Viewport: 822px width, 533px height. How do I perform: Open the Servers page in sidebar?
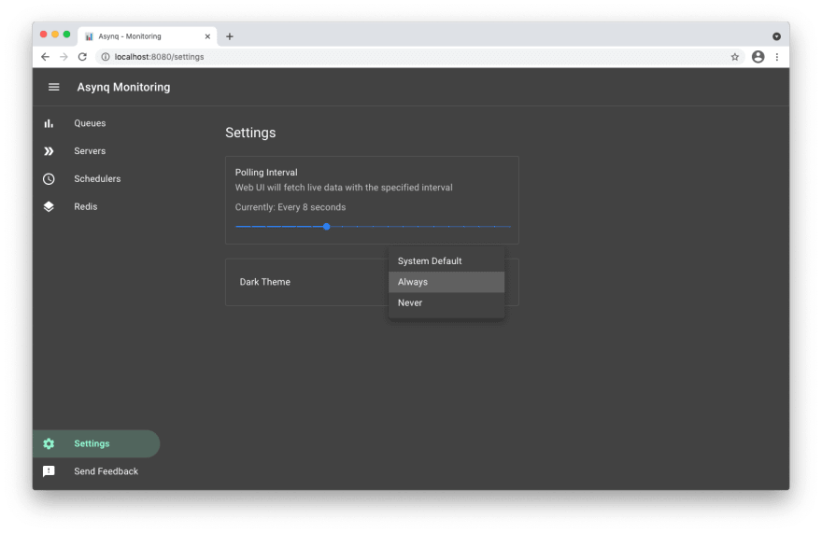point(96,151)
